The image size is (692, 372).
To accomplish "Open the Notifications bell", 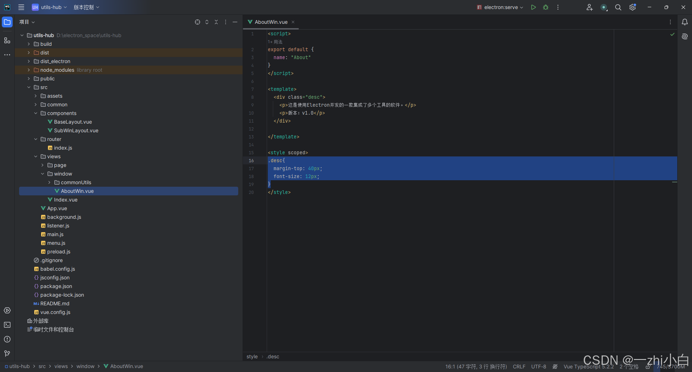I will pos(685,22).
